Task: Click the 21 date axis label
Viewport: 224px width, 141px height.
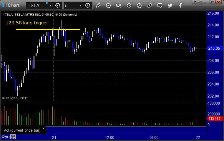Action: [54, 137]
